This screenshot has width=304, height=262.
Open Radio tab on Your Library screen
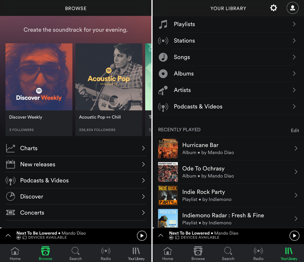(258, 253)
